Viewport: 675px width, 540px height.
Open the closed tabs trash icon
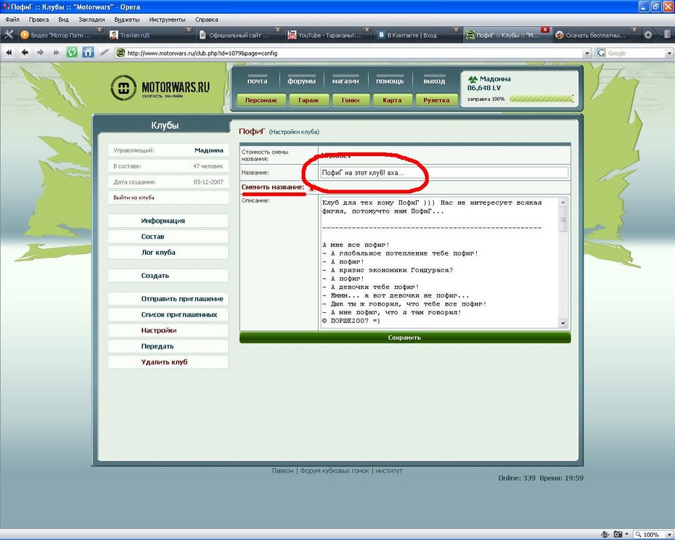pyautogui.click(x=667, y=34)
